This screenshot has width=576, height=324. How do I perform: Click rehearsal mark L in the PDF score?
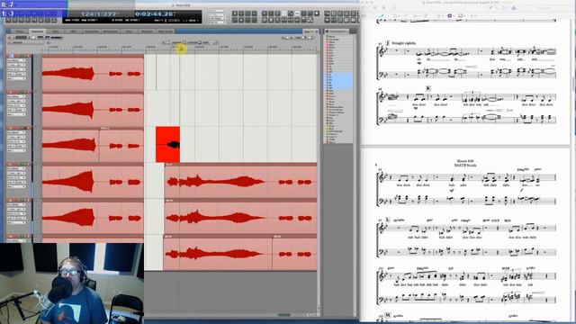pyautogui.click(x=388, y=220)
